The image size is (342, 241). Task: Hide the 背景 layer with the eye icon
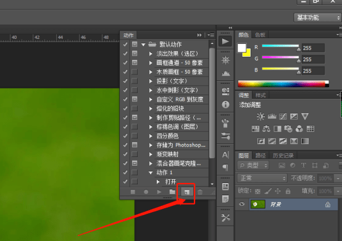click(x=241, y=204)
